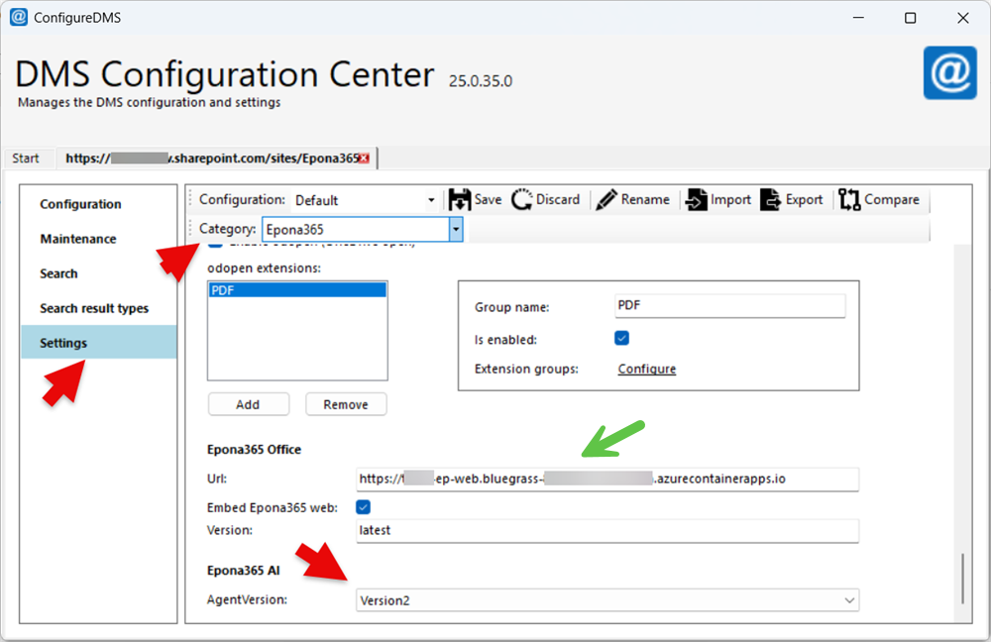Click the Rename pencil icon
This screenshot has width=991, height=642.
[606, 200]
